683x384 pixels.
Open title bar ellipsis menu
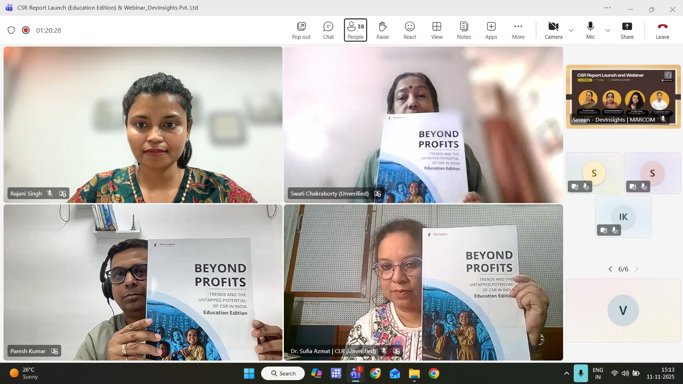[x=607, y=8]
